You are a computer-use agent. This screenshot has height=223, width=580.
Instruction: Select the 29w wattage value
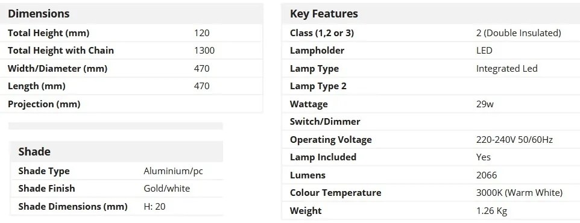(x=485, y=104)
